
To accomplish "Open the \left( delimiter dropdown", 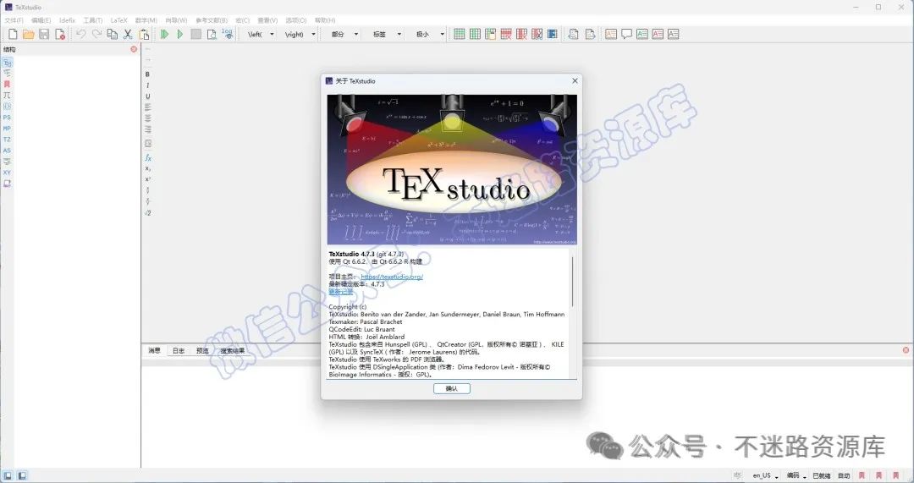I will point(273,35).
